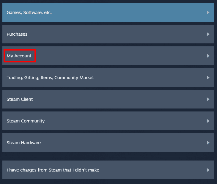Expand the Steam Community support section
Viewport: 217px width, 184px height.
point(26,121)
